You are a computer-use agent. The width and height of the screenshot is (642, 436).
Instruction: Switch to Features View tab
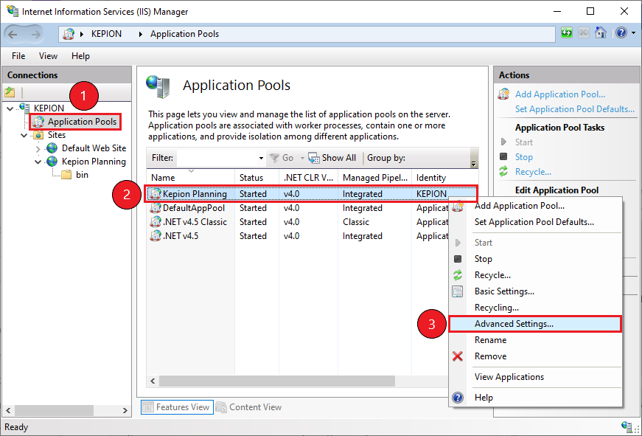(178, 407)
